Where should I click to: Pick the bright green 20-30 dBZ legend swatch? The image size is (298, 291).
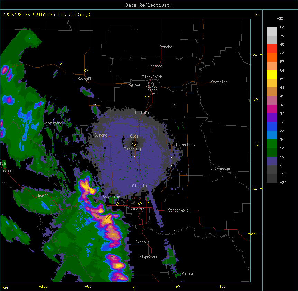click(272, 144)
